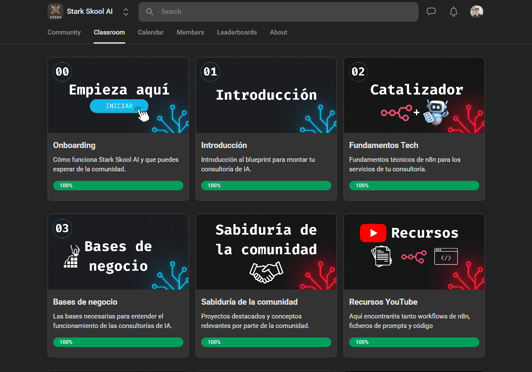
Task: Switch to the Members tab
Action: point(190,32)
